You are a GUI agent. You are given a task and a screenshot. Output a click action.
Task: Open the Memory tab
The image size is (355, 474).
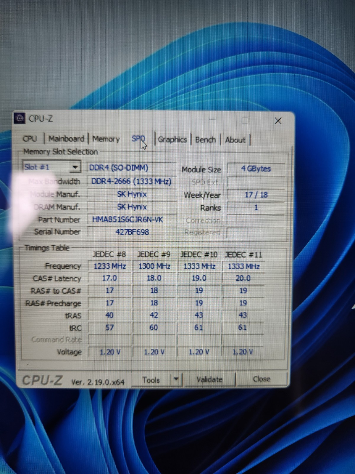click(106, 139)
